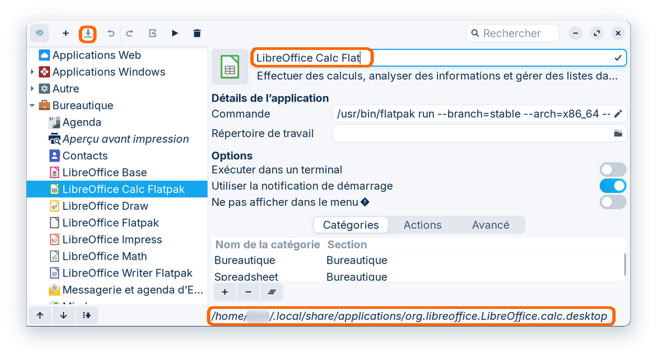This screenshot has height=358, width=657.
Task: Click the pencil icon in Commande field
Action: pyautogui.click(x=618, y=114)
